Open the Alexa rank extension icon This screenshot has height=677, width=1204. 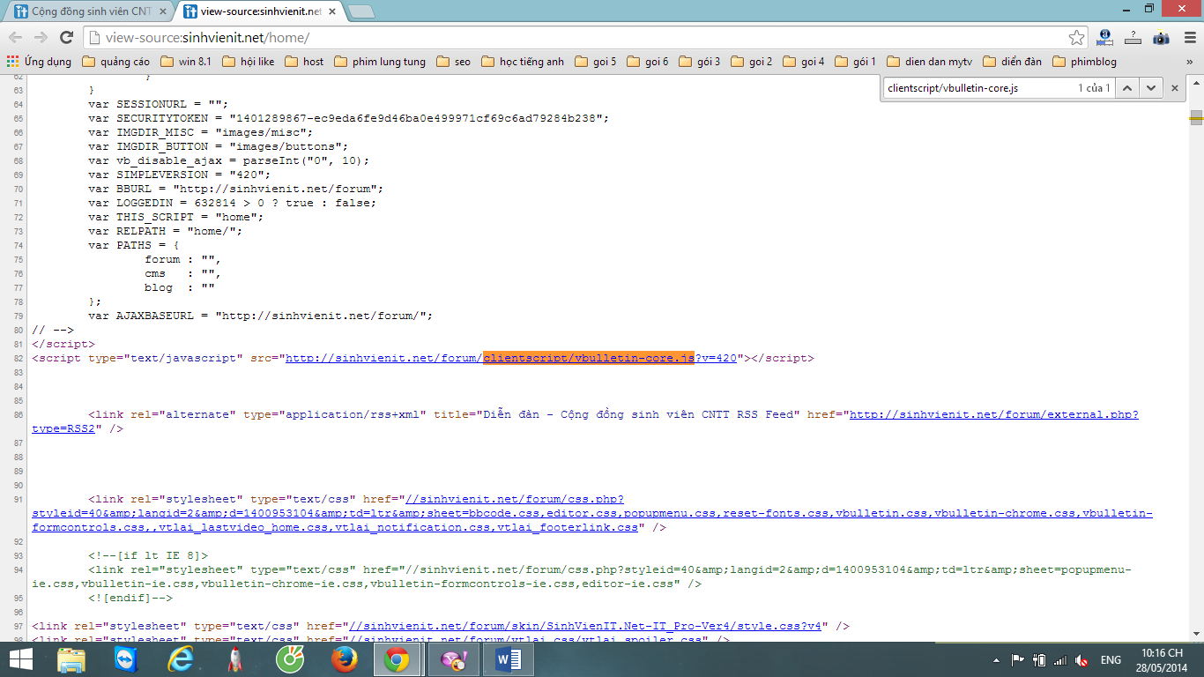coord(1104,38)
